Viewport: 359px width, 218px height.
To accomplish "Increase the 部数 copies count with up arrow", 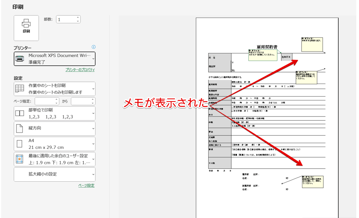I will (78, 18).
